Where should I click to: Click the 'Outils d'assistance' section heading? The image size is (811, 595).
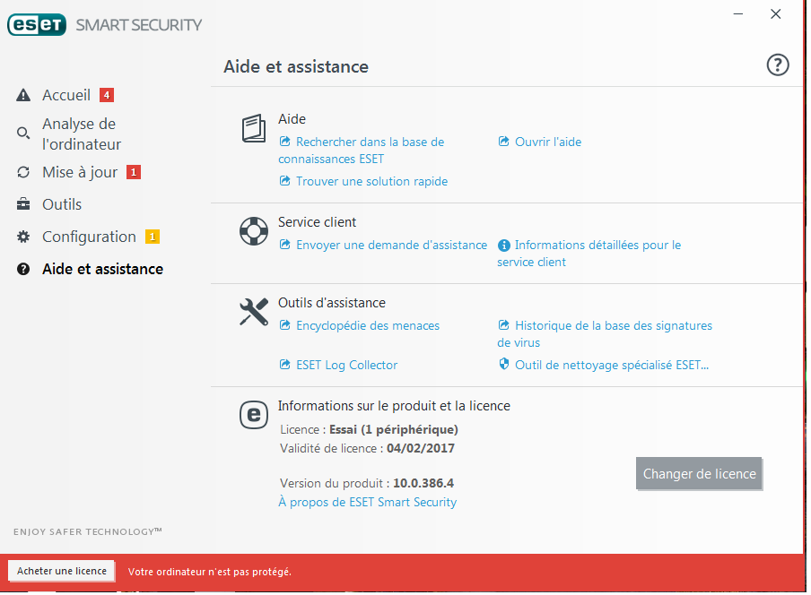click(332, 303)
